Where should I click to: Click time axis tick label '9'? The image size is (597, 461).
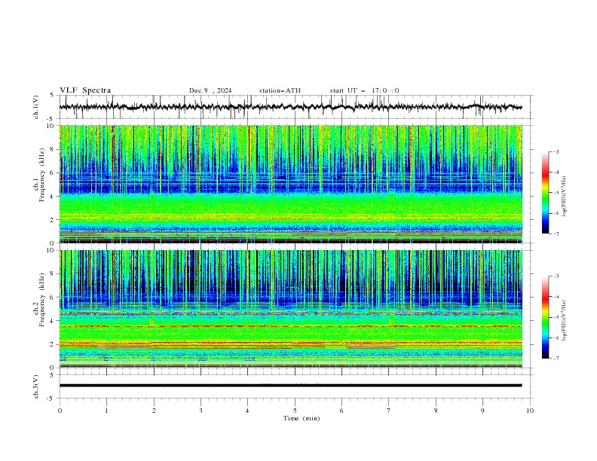(x=482, y=411)
